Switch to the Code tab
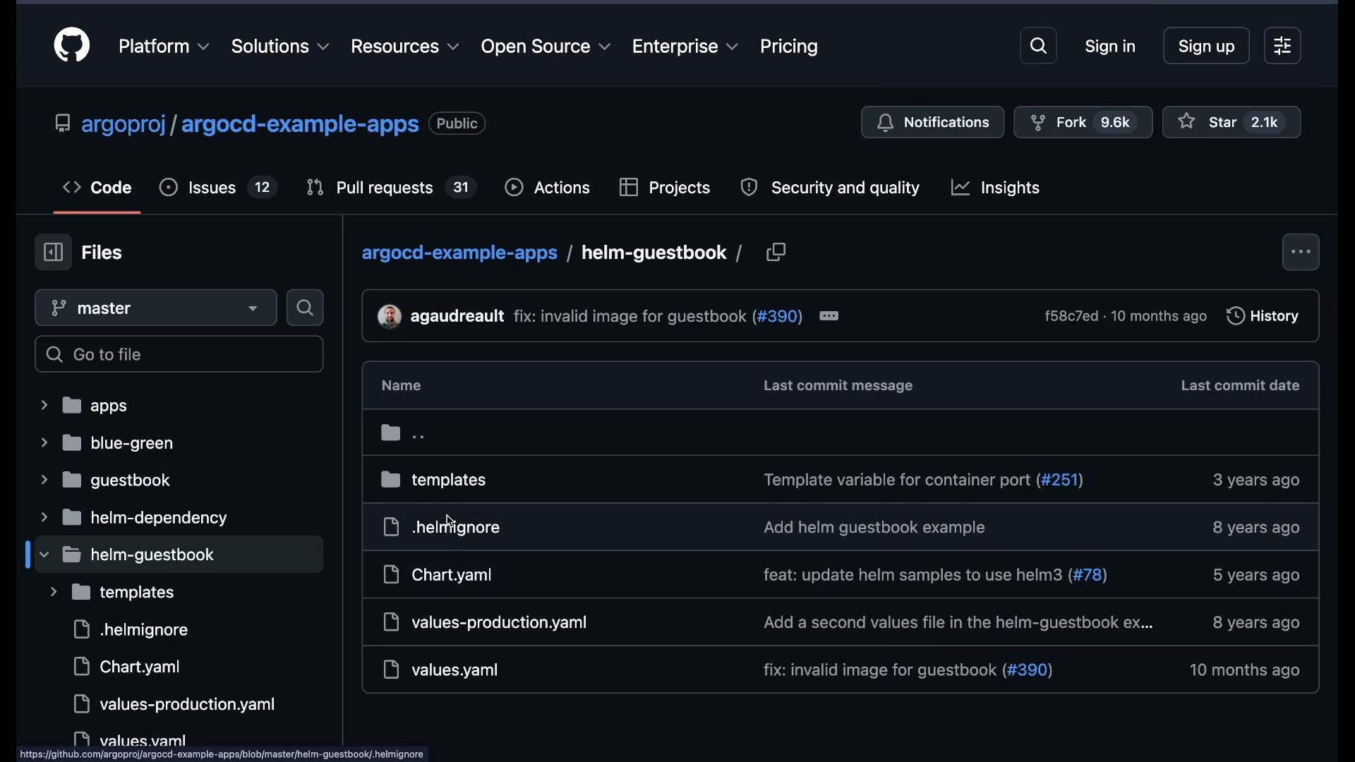This screenshot has width=1355, height=762. tap(97, 188)
